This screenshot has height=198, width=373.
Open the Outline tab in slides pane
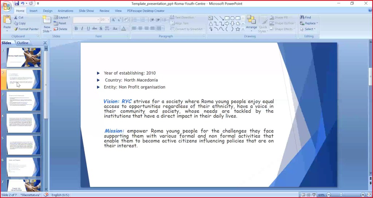tap(23, 43)
